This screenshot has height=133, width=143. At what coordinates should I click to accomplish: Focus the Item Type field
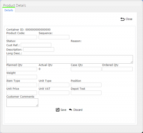point(22,85)
